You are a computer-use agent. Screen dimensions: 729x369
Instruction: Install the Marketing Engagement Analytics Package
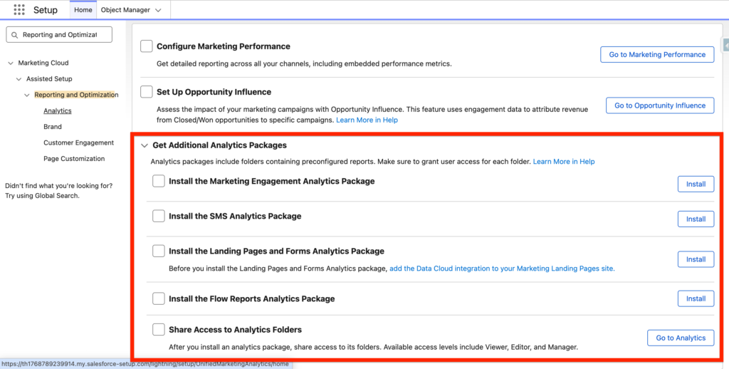[695, 184]
